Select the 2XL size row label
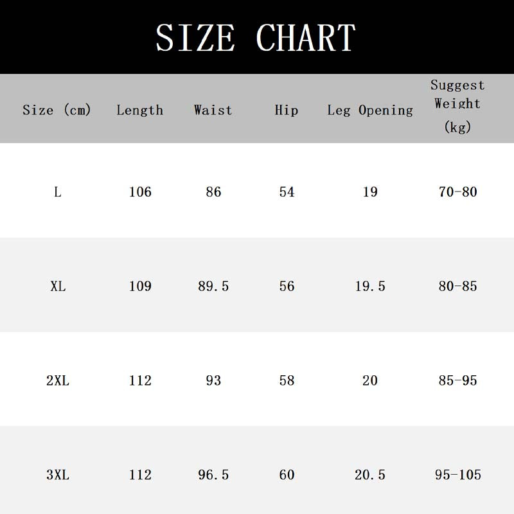The width and height of the screenshot is (514, 514). coord(58,380)
